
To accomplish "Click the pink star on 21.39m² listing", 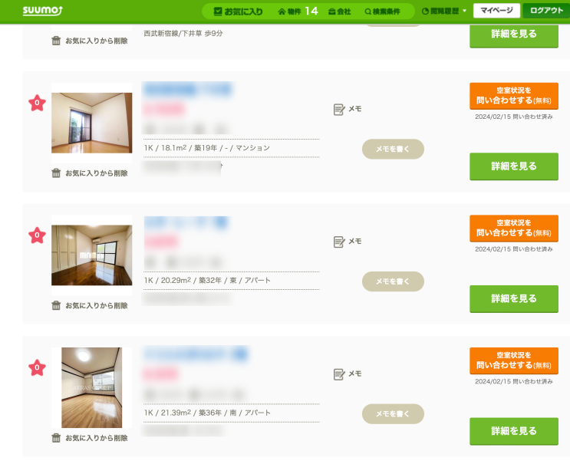I will 37,367.
